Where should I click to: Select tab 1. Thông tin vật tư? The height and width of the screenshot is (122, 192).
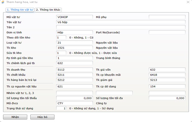pos(20,10)
